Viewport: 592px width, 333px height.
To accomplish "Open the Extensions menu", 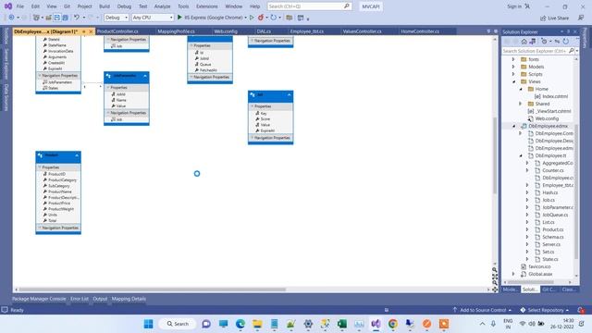I will tap(207, 6).
